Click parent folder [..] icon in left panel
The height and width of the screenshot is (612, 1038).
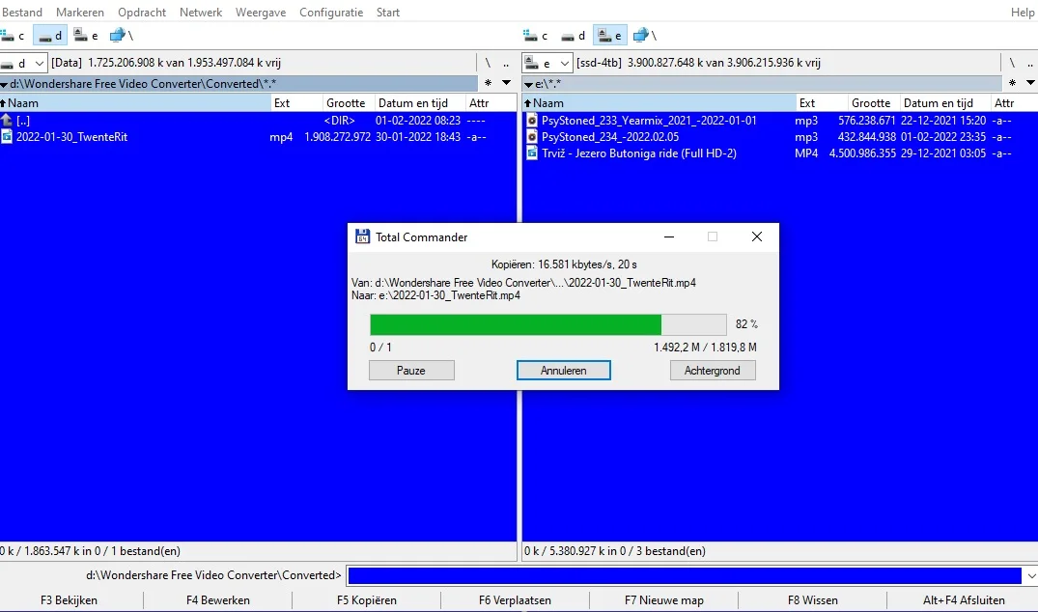[x=7, y=121]
